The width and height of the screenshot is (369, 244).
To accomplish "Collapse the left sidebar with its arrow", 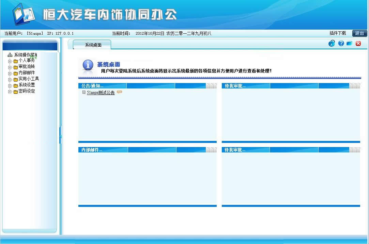I will point(61,136).
